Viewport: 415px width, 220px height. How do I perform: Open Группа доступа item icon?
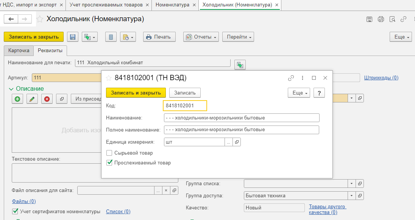360,196
